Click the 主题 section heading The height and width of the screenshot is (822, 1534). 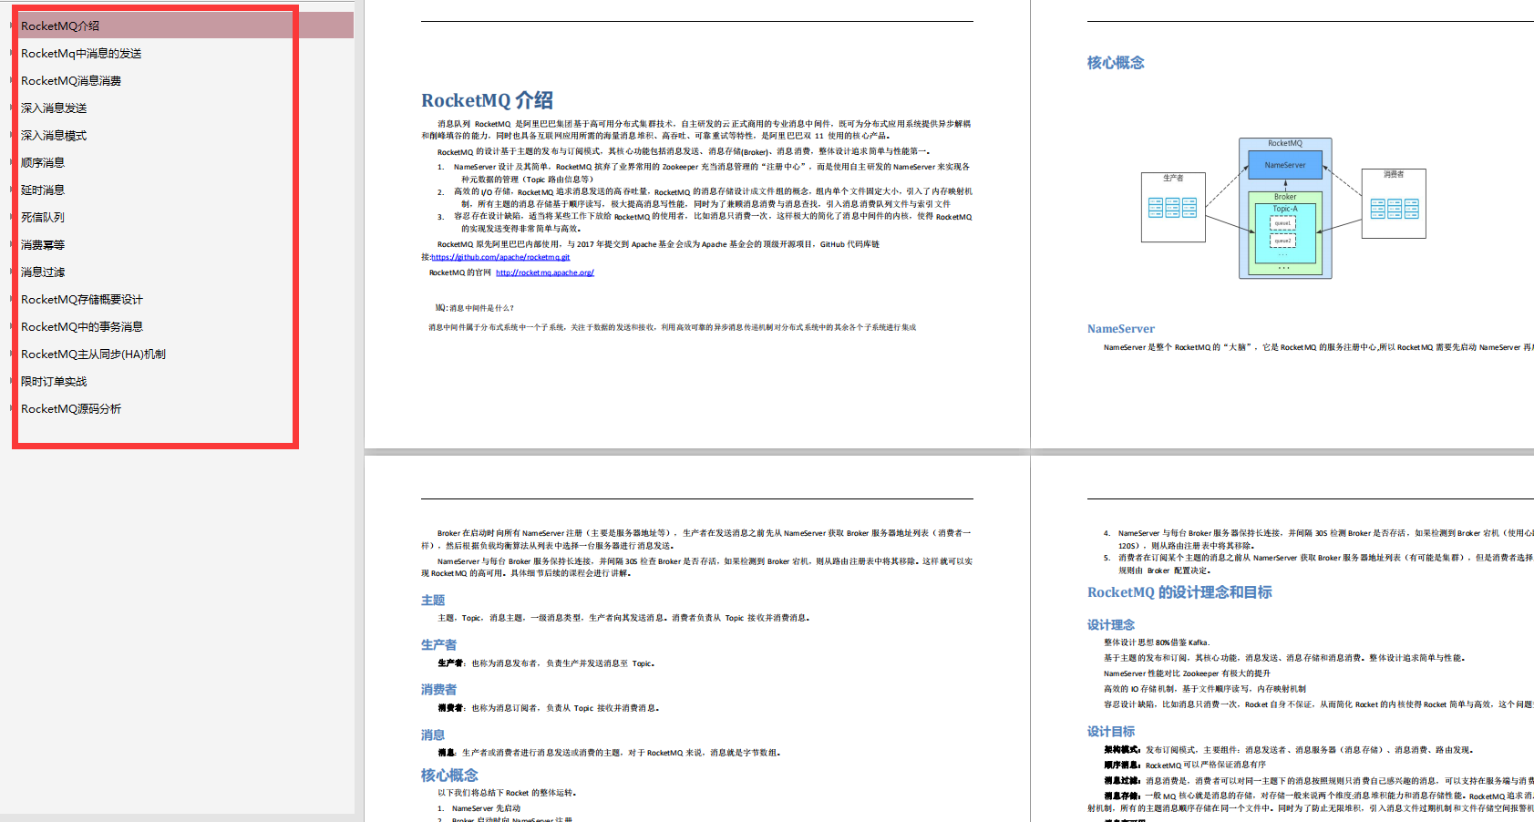[433, 601]
